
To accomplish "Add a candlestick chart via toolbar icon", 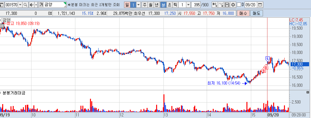I will 215,5.
